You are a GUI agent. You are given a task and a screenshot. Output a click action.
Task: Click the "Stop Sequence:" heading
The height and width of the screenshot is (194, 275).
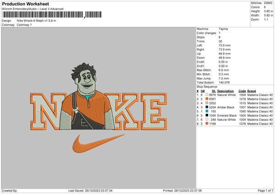click(x=207, y=87)
